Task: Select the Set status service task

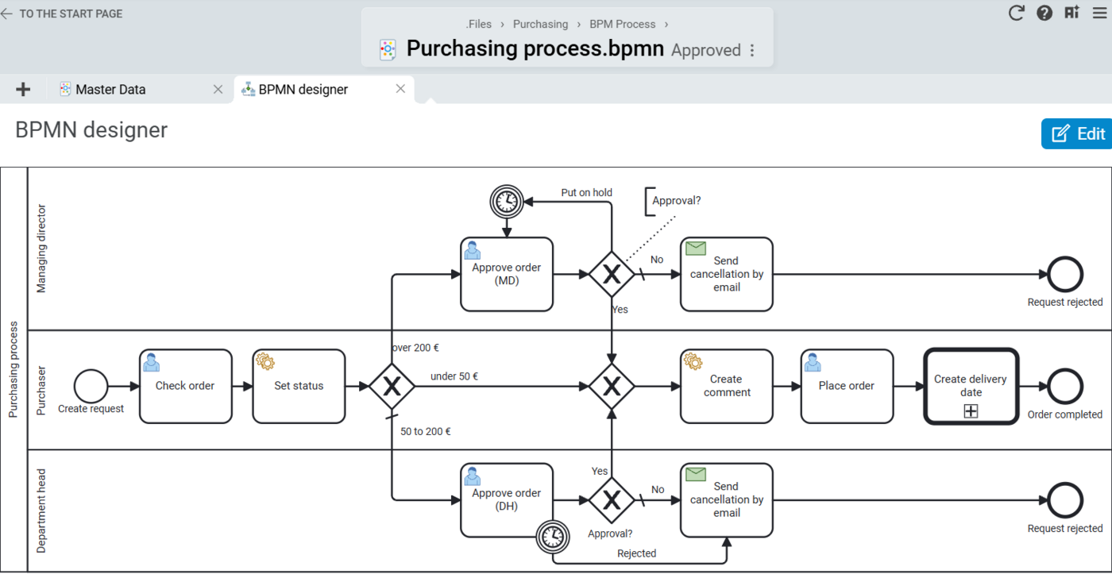Action: [299, 386]
